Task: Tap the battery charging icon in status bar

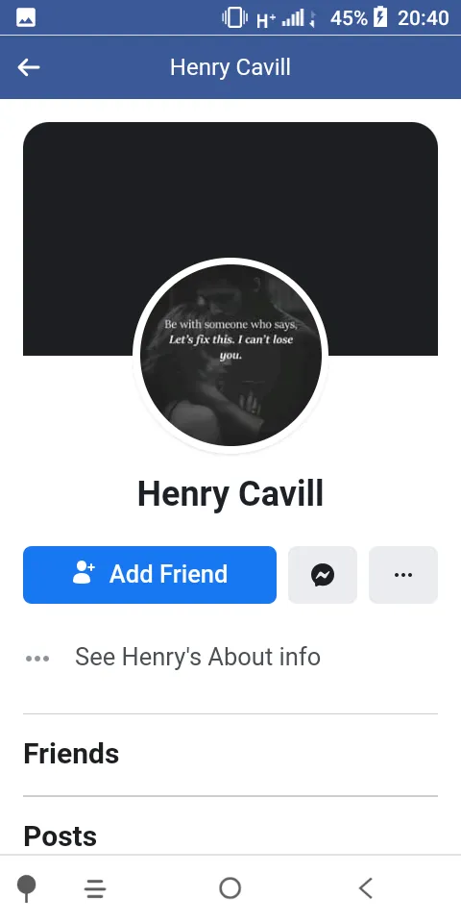Action: [380, 17]
